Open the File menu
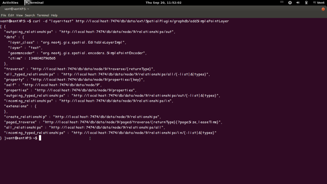Viewport: 327px width, 184px height. coord(4,15)
